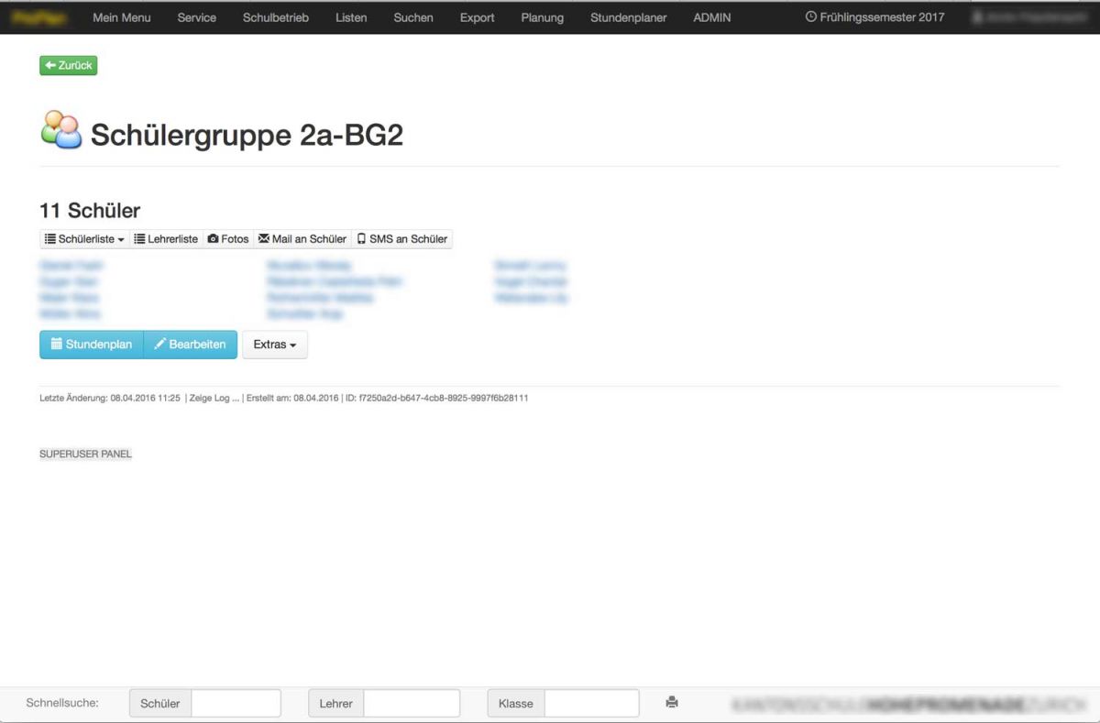Focus the Schüler quick search field

pos(236,704)
